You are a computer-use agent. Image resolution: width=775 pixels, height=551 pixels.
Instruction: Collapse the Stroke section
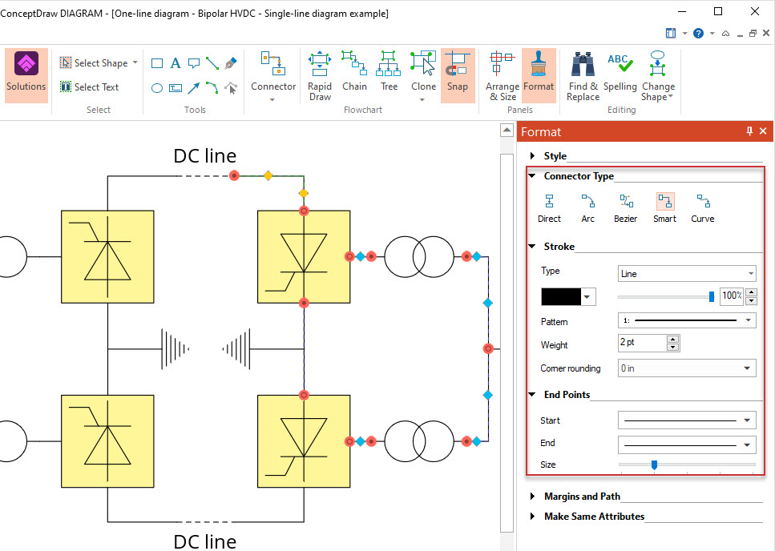coord(532,246)
